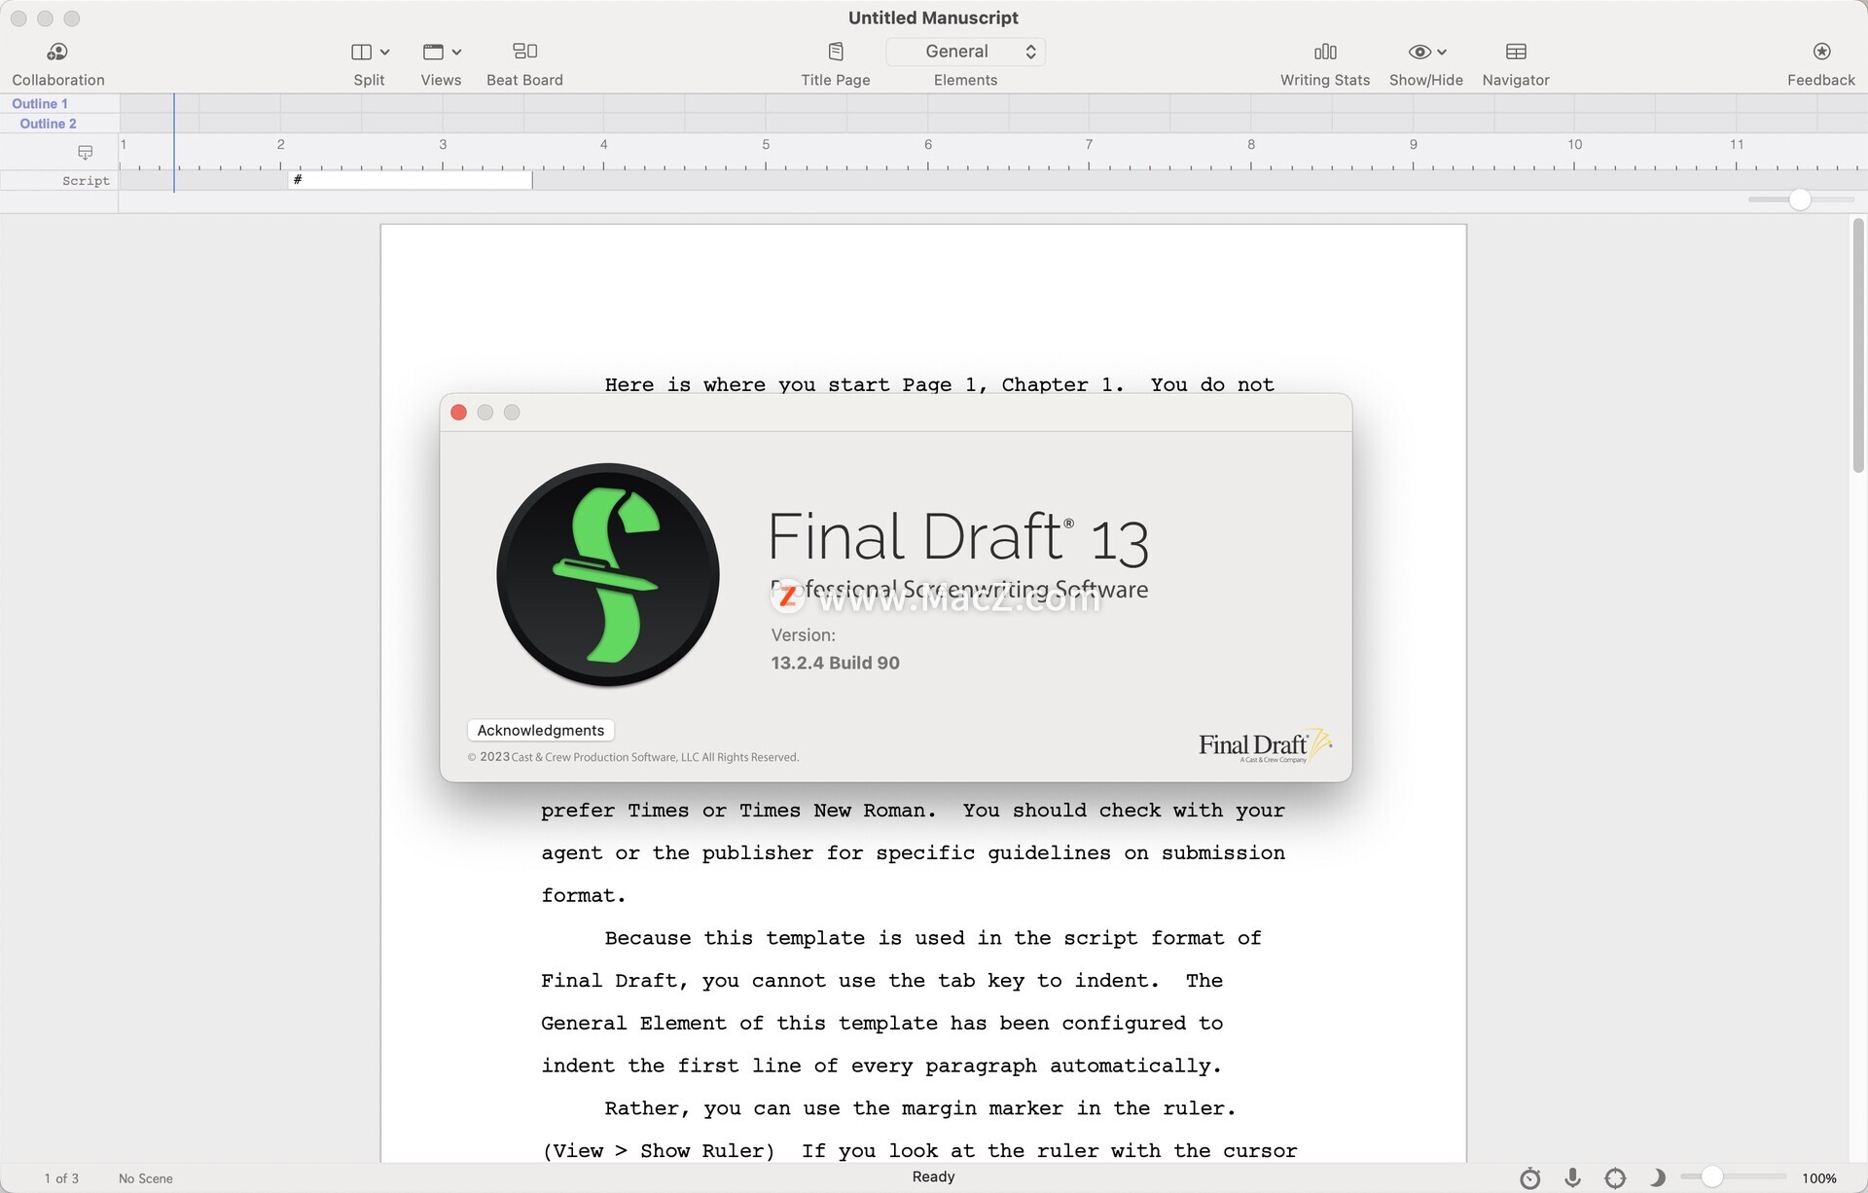Image resolution: width=1868 pixels, height=1193 pixels.
Task: Click in the line 'prefer Times or Times New Roman'
Action: pyautogui.click(x=913, y=811)
